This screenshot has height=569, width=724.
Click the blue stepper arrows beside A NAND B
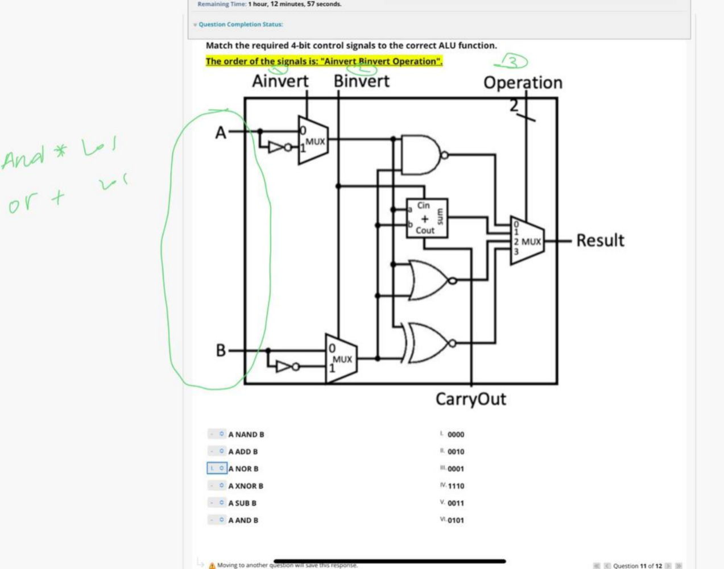pos(221,434)
